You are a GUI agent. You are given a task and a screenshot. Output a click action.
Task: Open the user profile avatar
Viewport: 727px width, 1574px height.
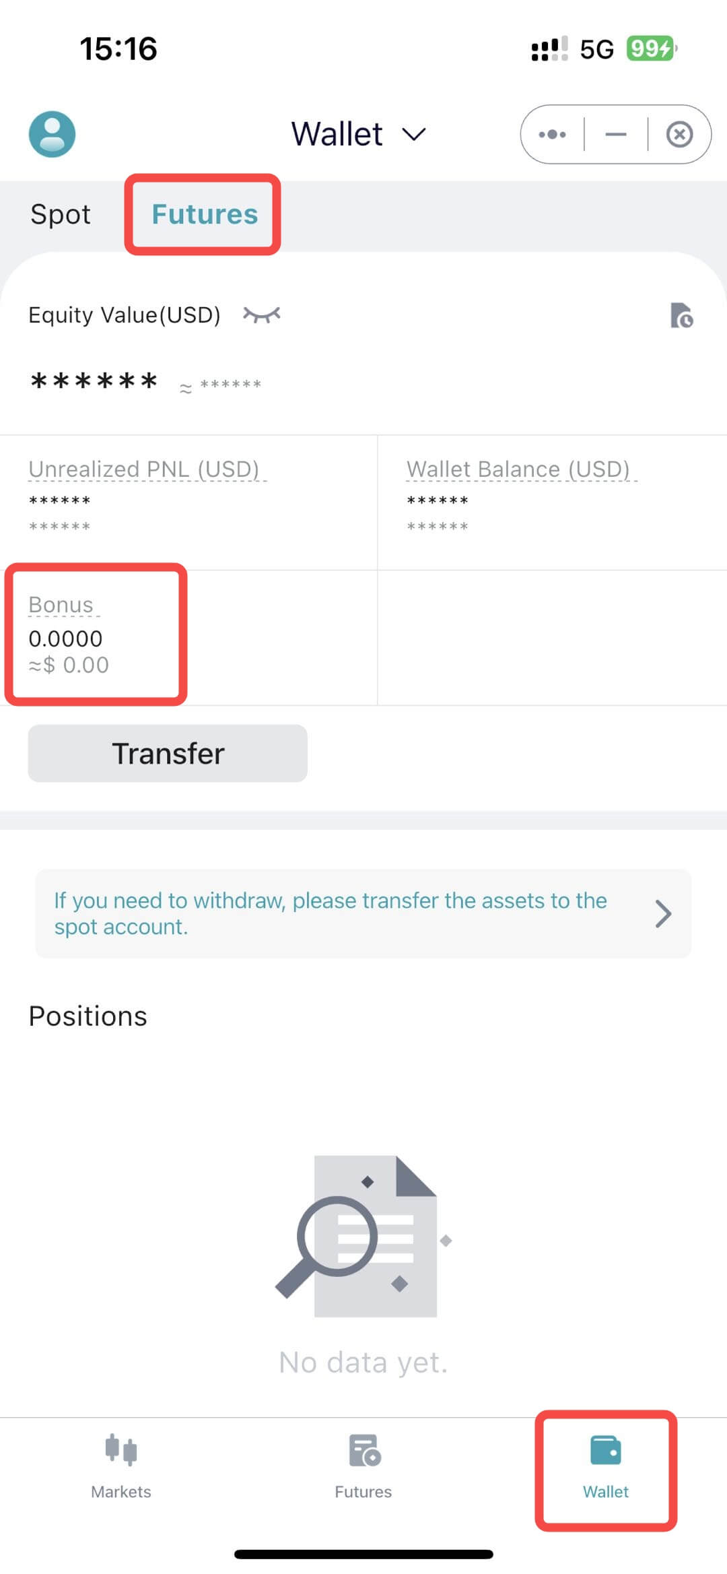click(x=52, y=134)
